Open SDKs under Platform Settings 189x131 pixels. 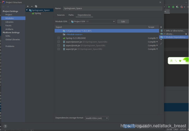tap(8, 36)
